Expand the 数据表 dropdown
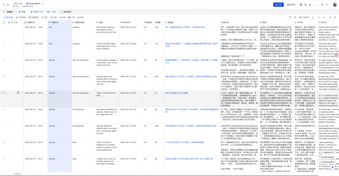 [x=11, y=12]
